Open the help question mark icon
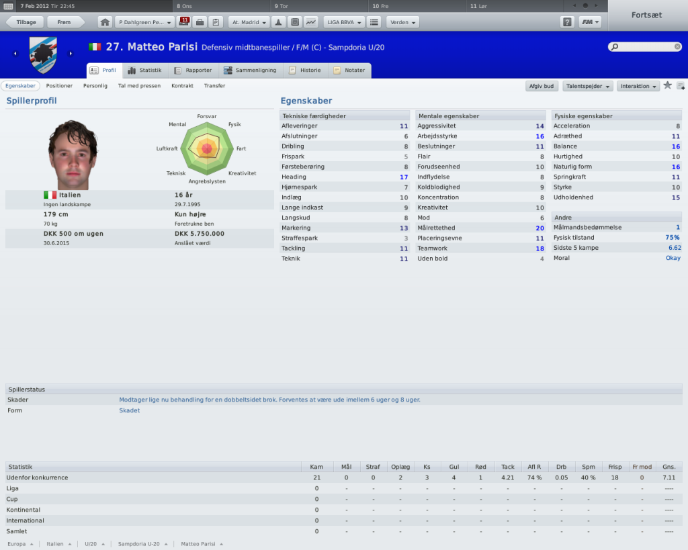Screen dimensions: 688x550 click(x=567, y=22)
